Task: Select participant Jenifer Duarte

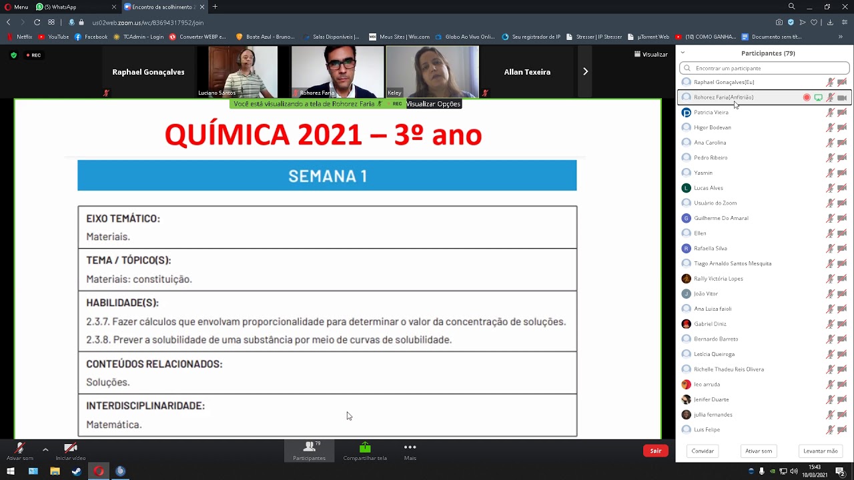Action: tap(764, 399)
